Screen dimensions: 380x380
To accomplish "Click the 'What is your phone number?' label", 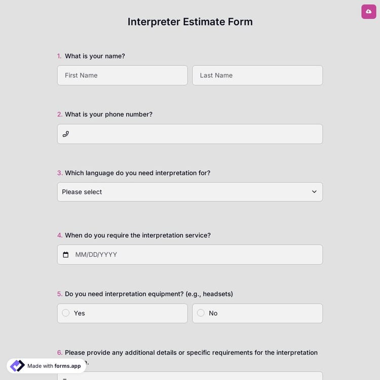I will coord(108,115).
